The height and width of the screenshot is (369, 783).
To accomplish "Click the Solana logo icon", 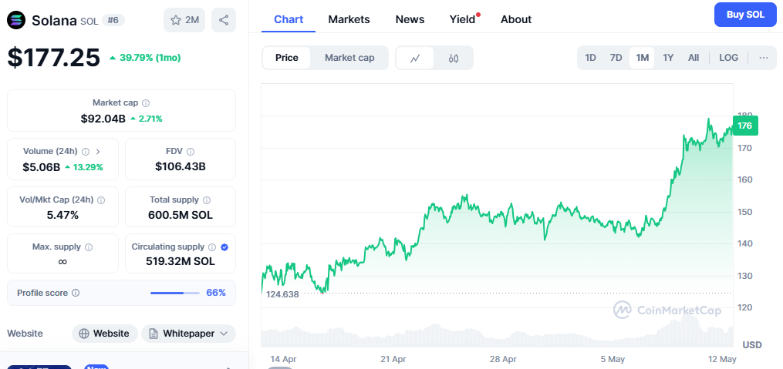I will click(x=16, y=21).
